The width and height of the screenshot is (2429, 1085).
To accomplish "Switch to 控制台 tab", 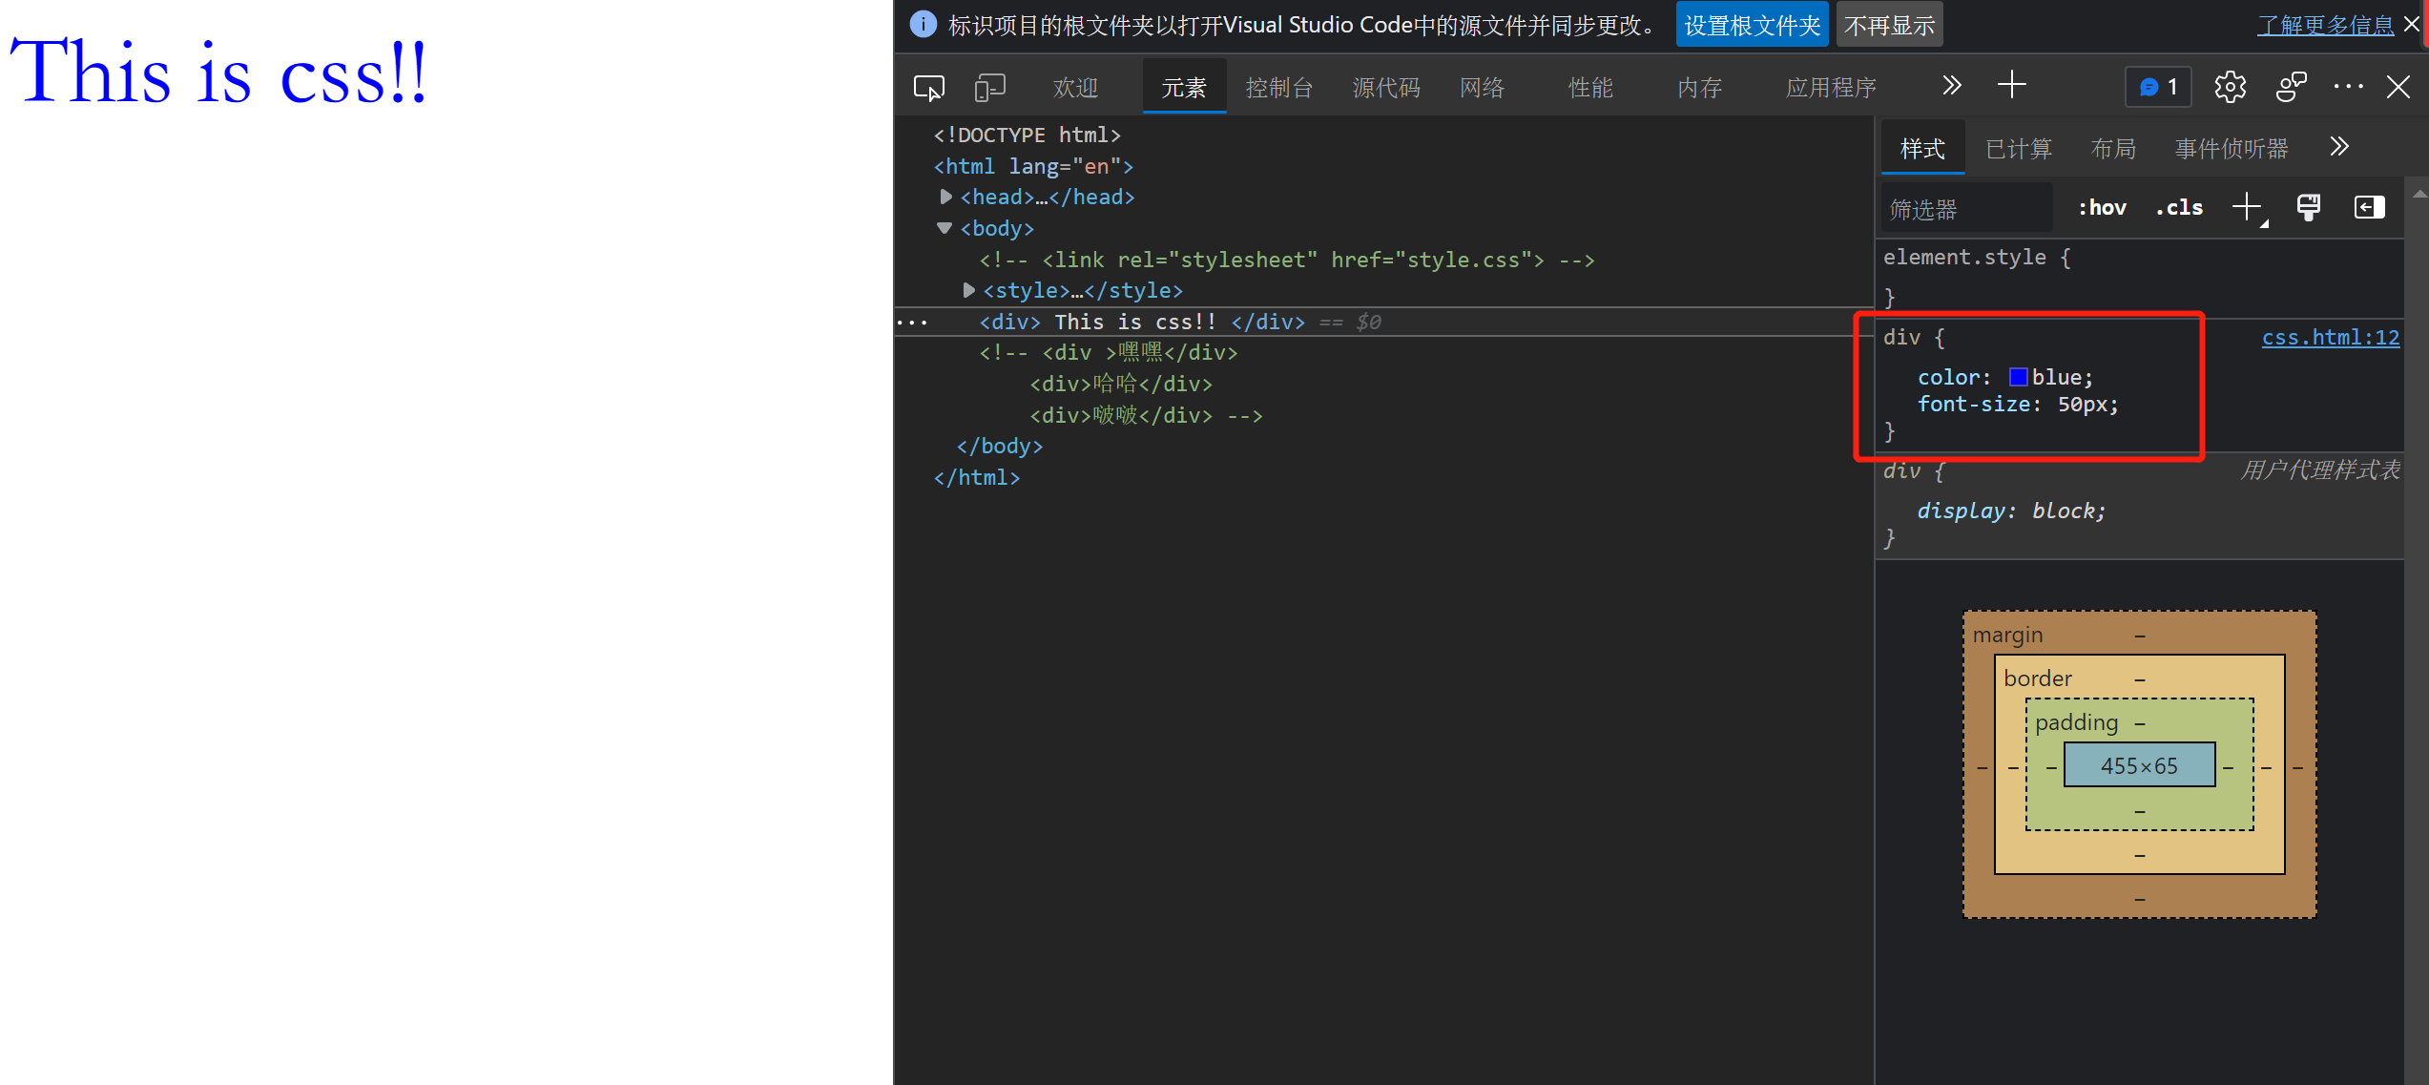I will (1279, 88).
